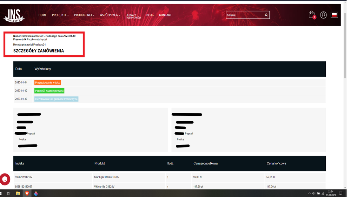The width and height of the screenshot is (351, 197).
Task: Open File Explorer from the taskbar
Action: tap(18, 193)
